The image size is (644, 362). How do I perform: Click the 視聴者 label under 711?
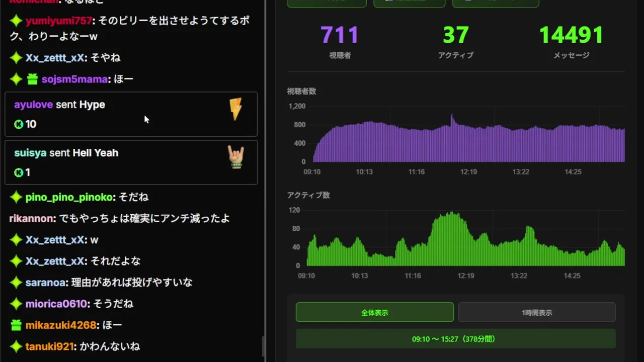tap(340, 55)
